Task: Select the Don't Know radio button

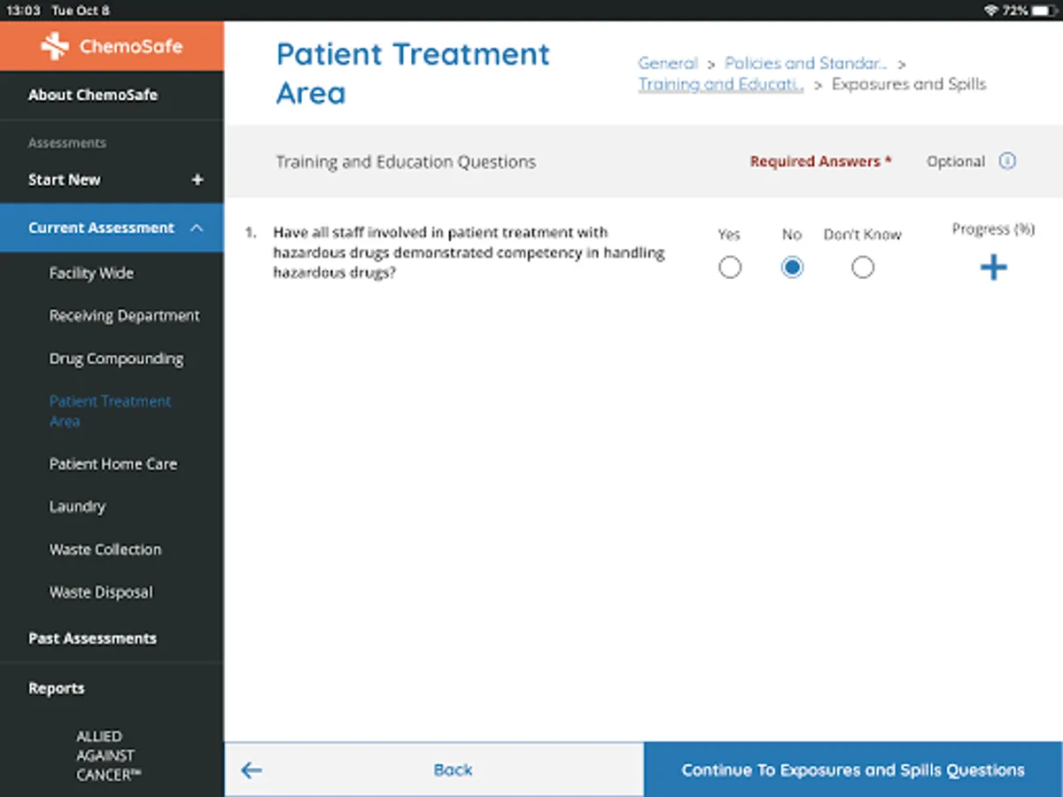Action: 863,267
